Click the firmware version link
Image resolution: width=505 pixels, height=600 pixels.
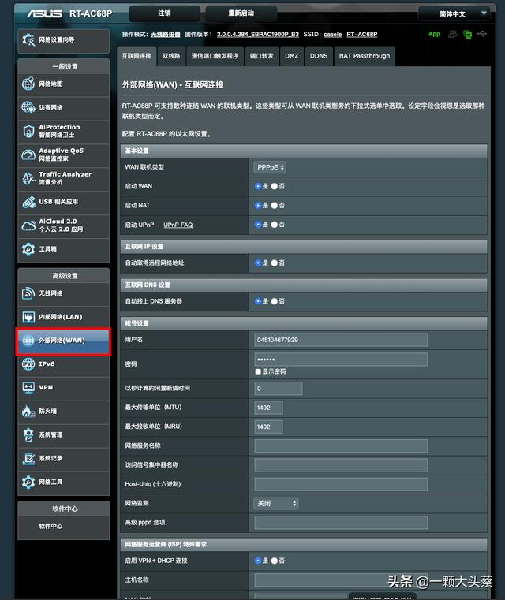click(x=258, y=35)
